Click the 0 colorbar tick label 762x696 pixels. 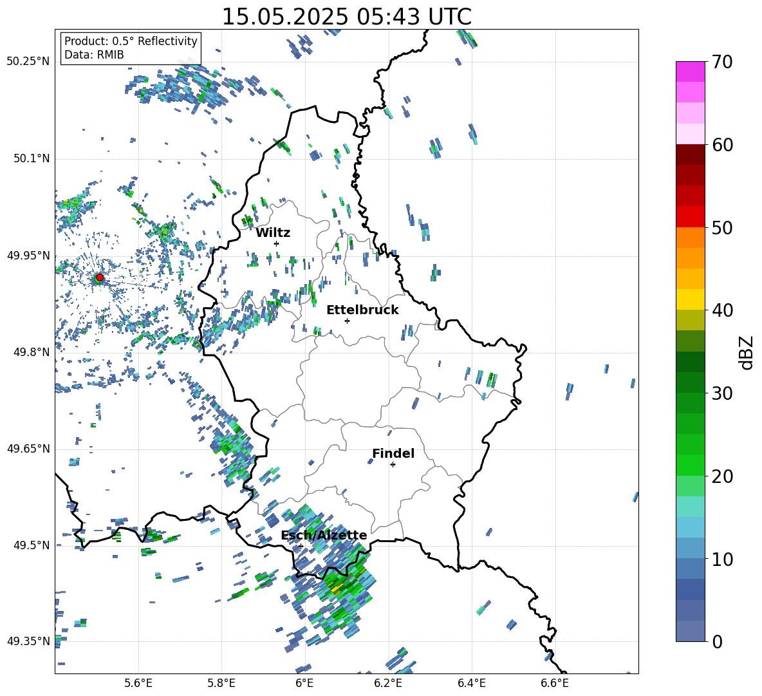pyautogui.click(x=718, y=642)
